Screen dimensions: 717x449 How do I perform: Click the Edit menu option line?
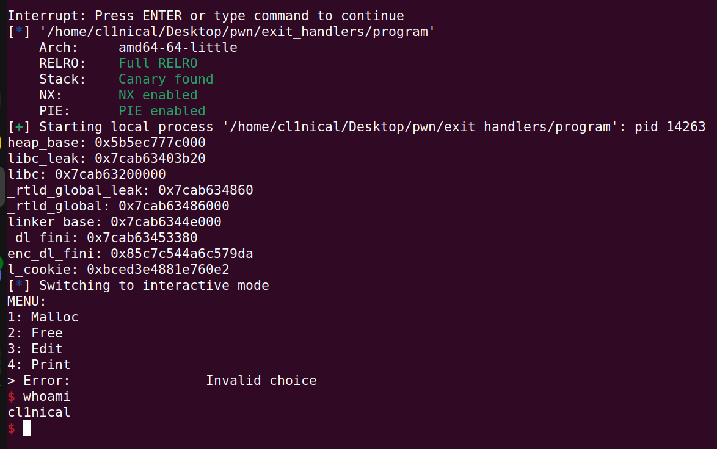(35, 349)
